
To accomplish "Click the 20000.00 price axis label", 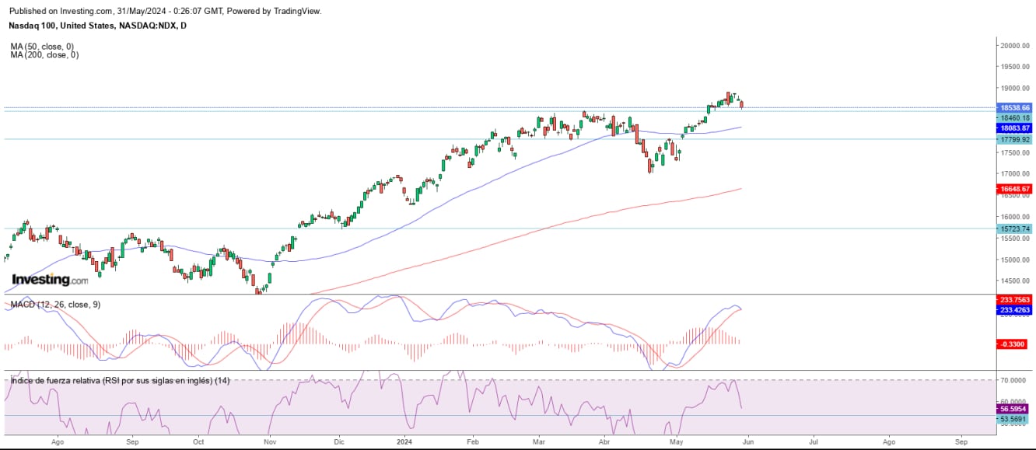I will [x=1015, y=46].
